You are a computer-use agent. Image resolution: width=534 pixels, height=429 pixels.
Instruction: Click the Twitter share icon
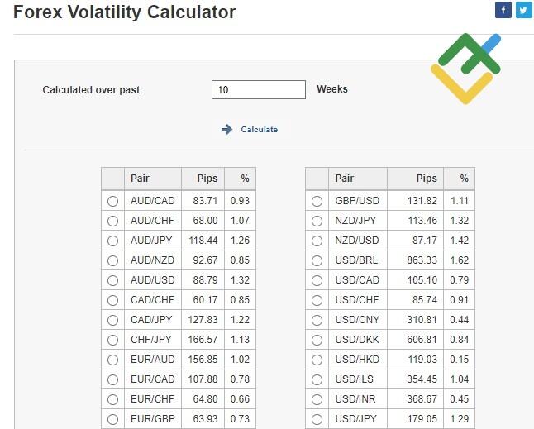pos(523,10)
